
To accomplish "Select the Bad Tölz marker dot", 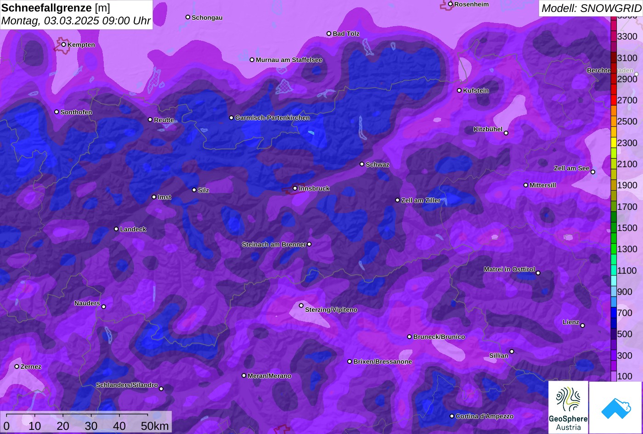I will pos(329,34).
